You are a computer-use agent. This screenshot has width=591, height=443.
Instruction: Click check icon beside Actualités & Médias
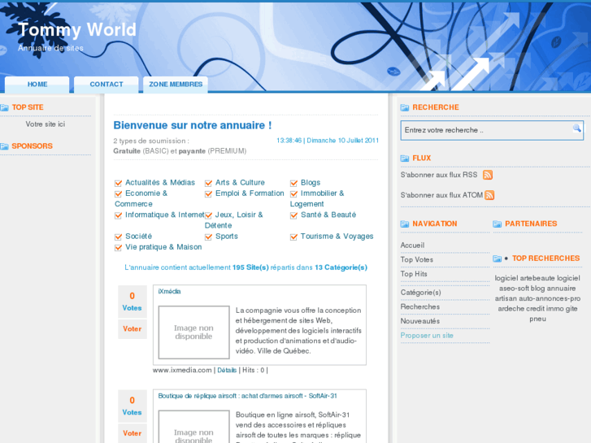point(118,183)
